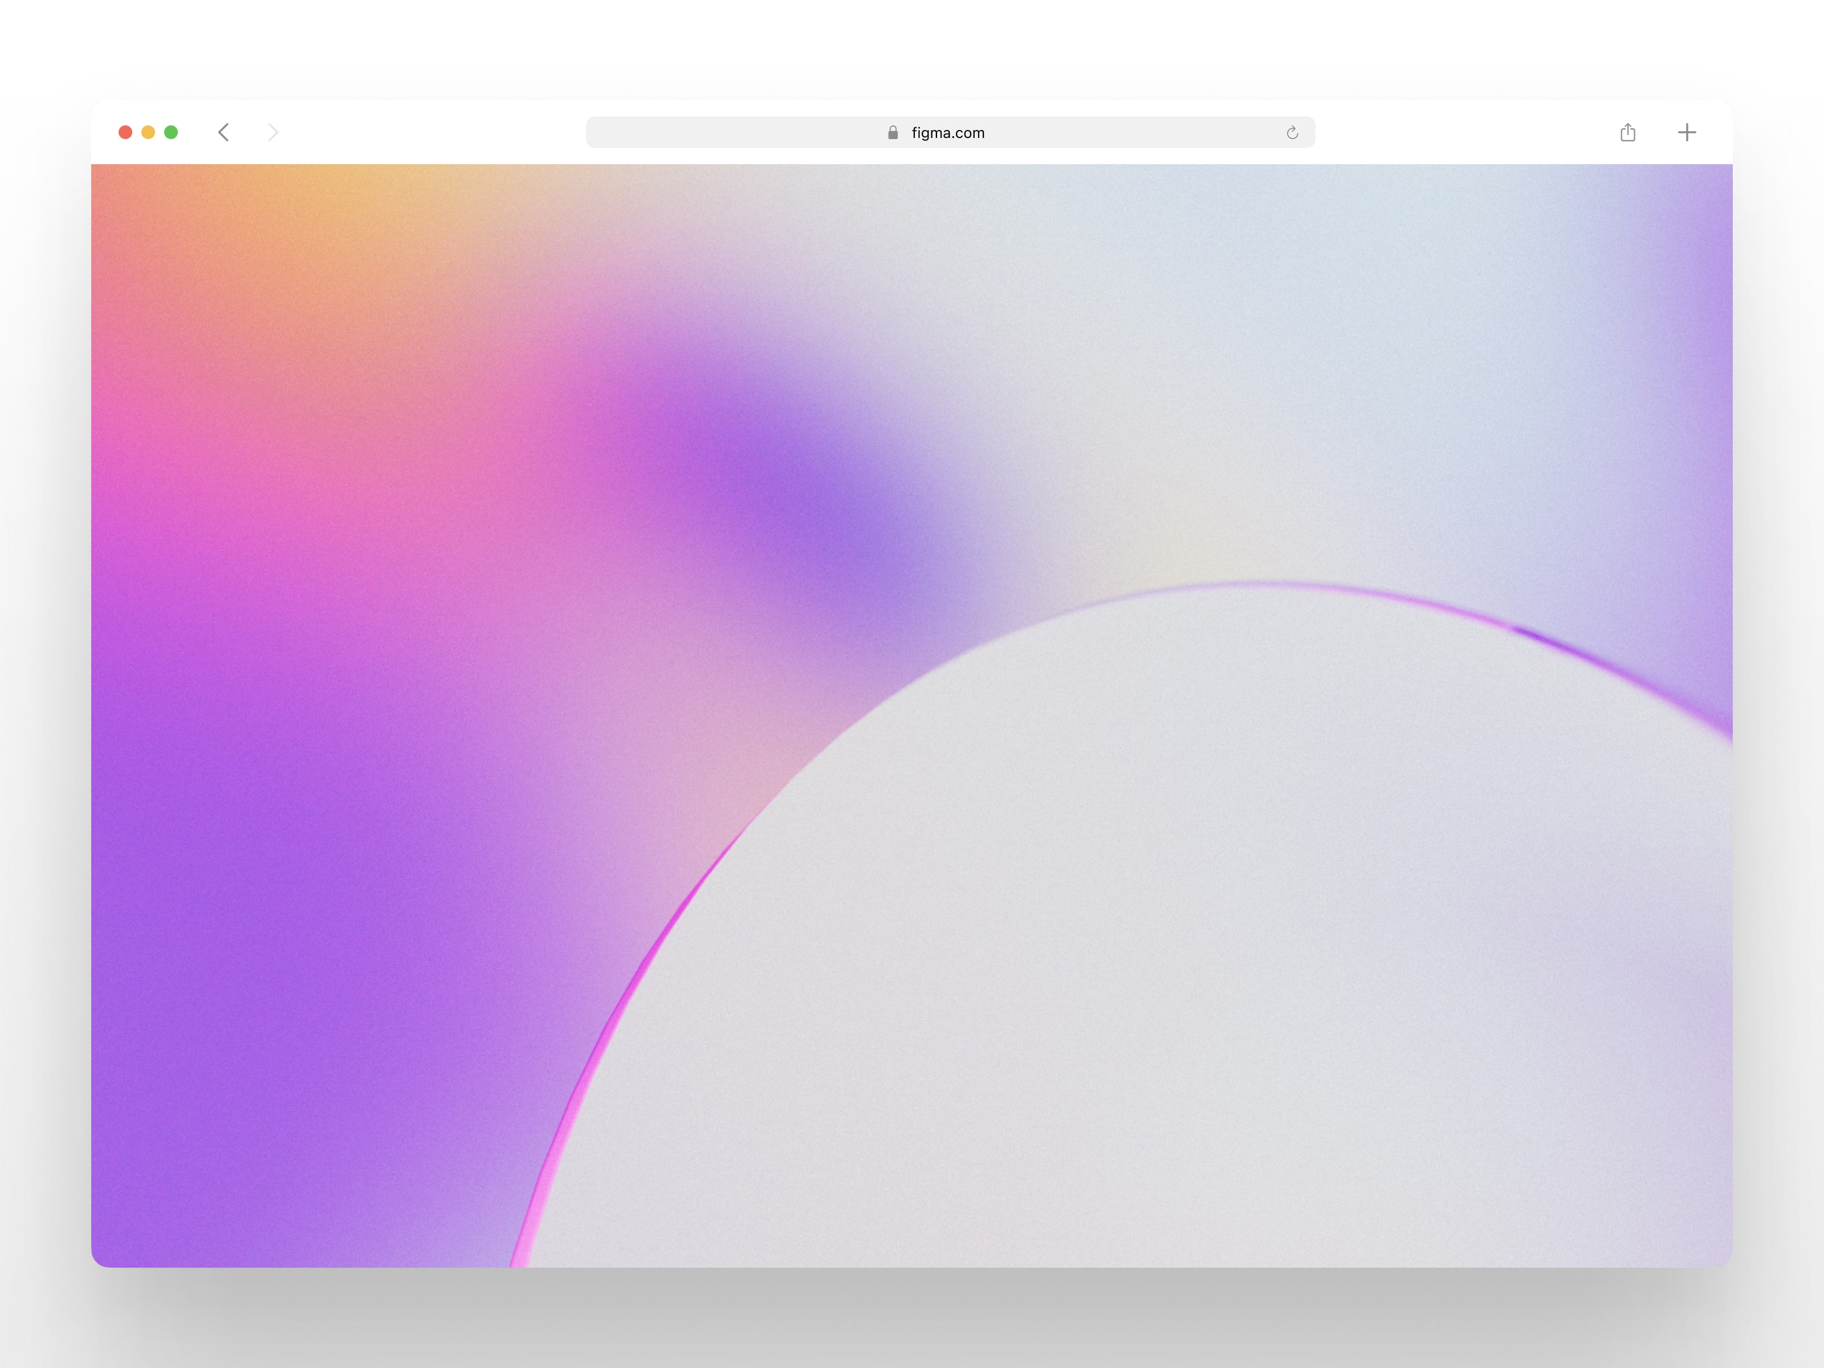Click the figma.com URL text

(x=947, y=133)
